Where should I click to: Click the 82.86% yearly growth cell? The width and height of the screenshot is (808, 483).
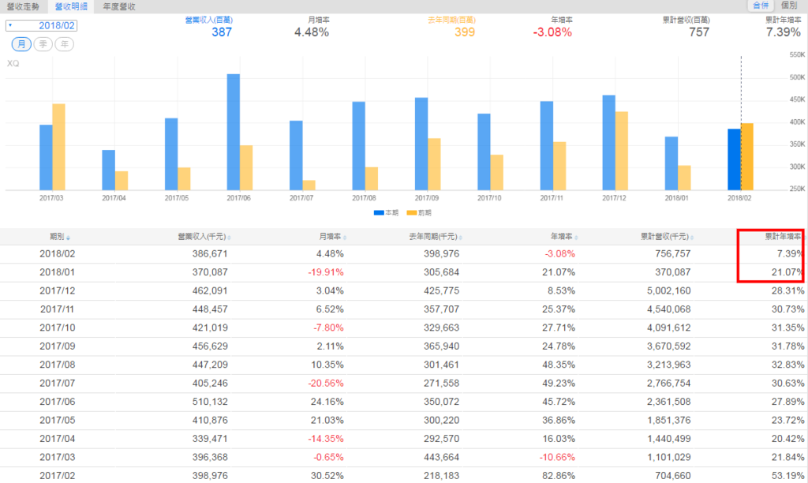point(559,476)
